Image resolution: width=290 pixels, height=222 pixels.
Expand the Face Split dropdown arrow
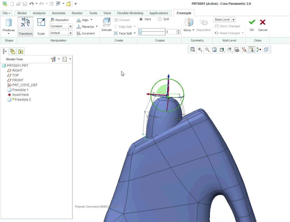[135, 33]
